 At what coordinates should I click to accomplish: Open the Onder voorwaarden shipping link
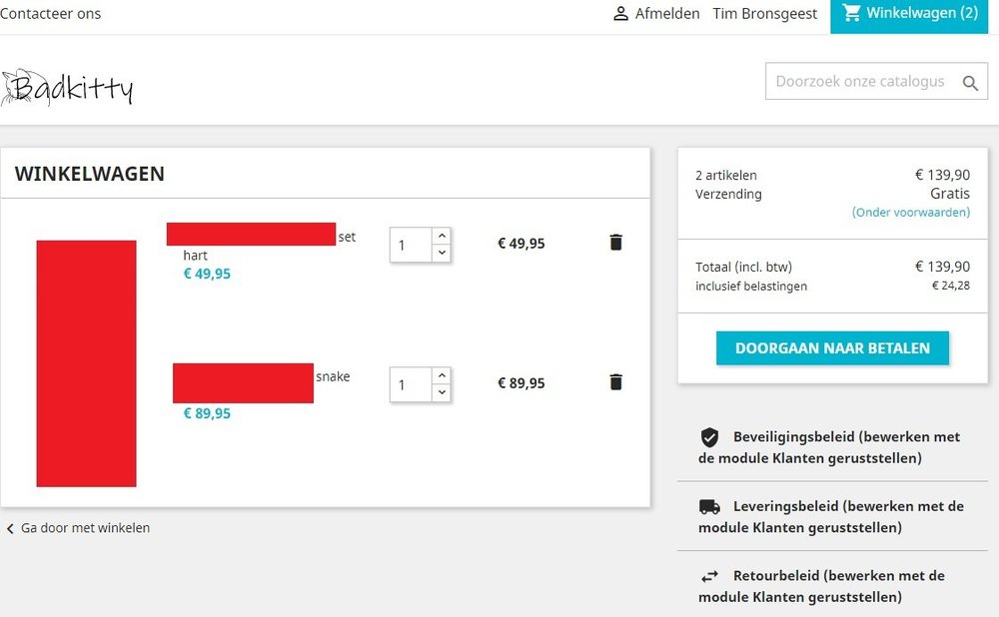910,212
